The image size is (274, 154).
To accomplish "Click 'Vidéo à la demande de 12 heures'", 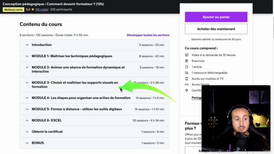I will (214, 55).
